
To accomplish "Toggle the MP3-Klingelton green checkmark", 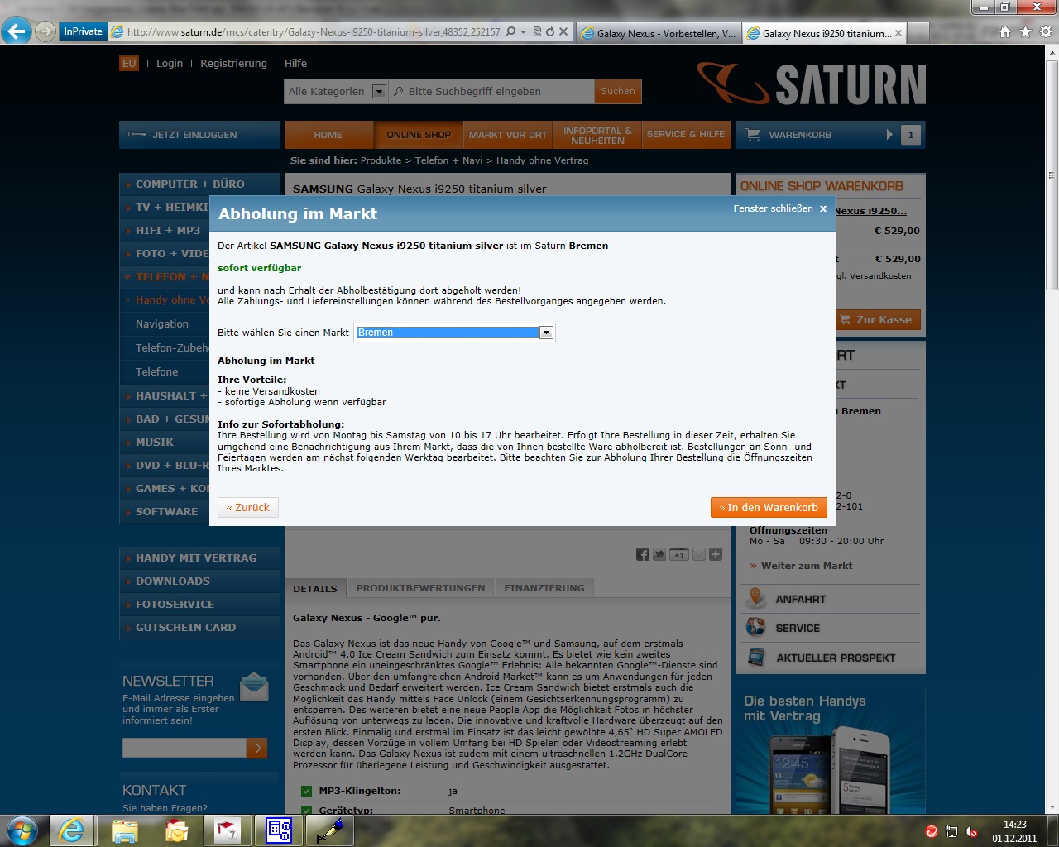I will click(306, 791).
